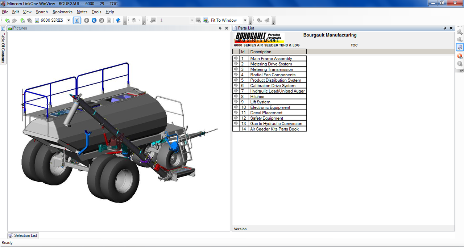
Task: Expand toolbar overflow after Fit To Window
Action: (250, 21)
